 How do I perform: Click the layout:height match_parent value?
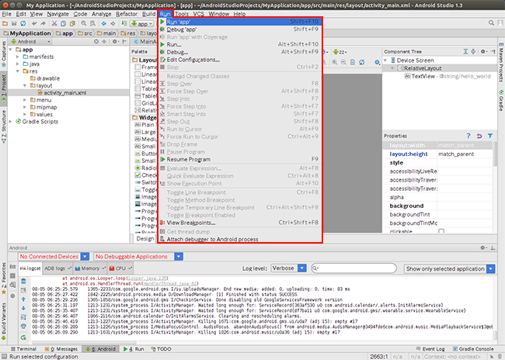465,154
